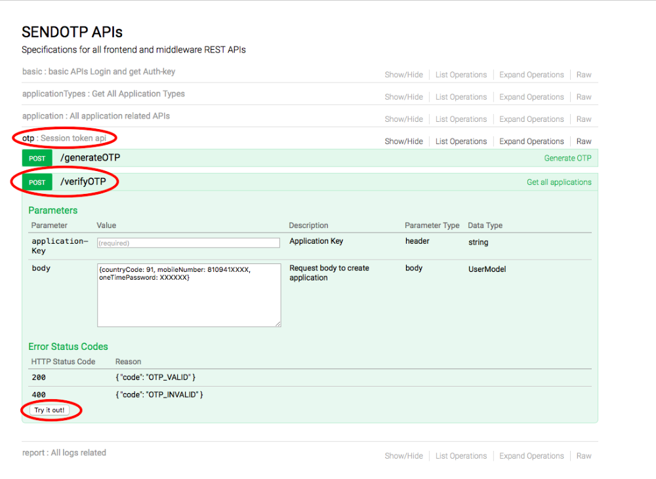This screenshot has height=479, width=656.
Task: Click the Error Status Codes heading
Action: 68,347
